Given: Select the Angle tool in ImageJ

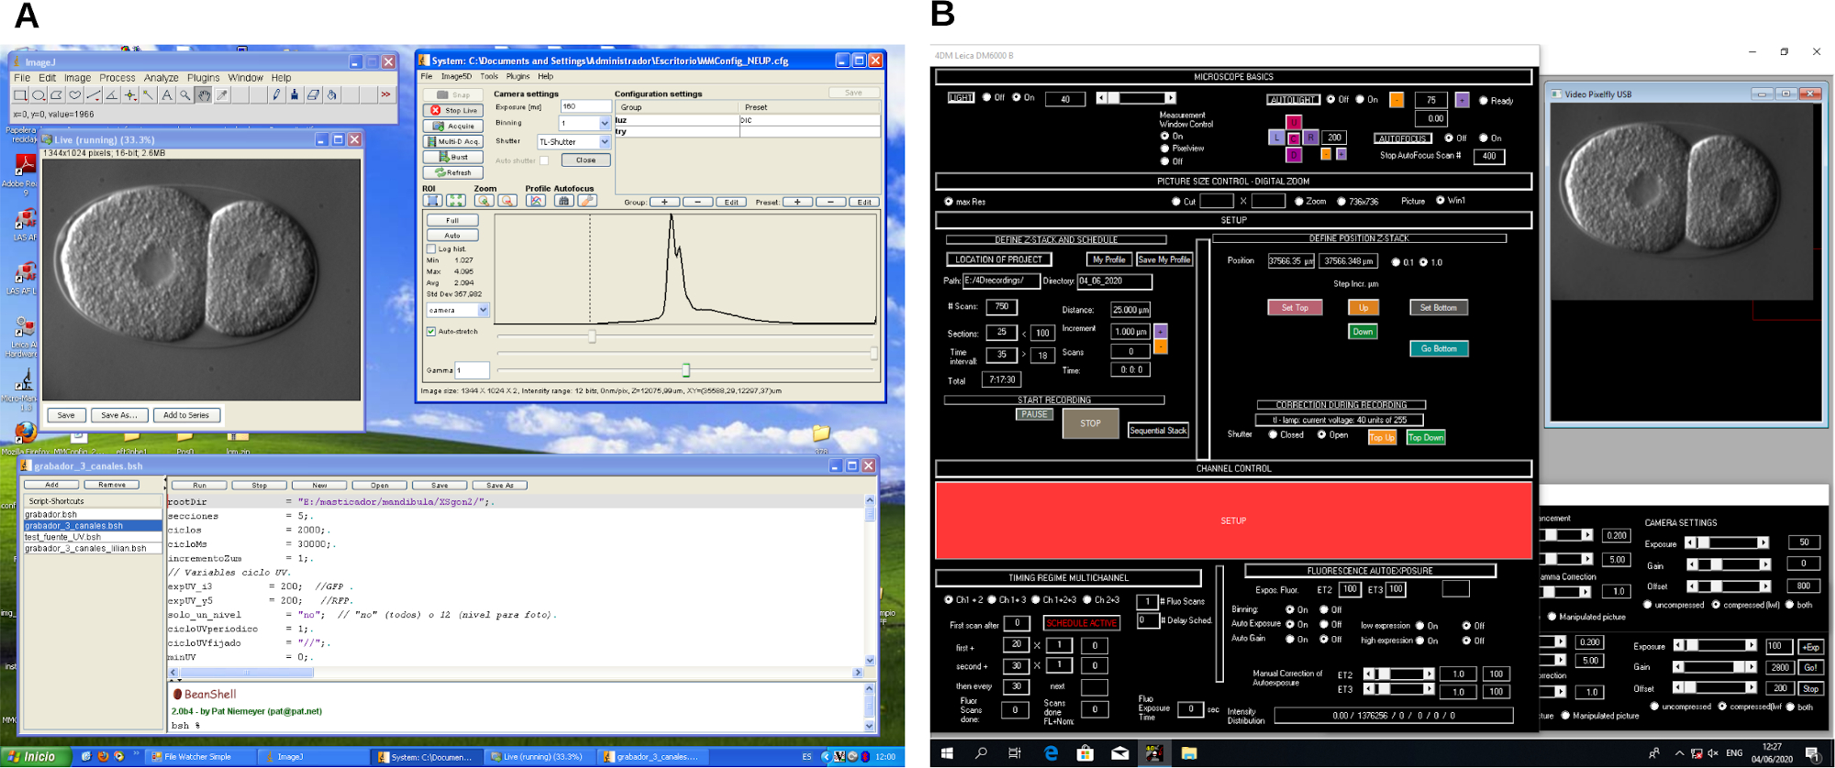Looking at the screenshot, I should [111, 94].
